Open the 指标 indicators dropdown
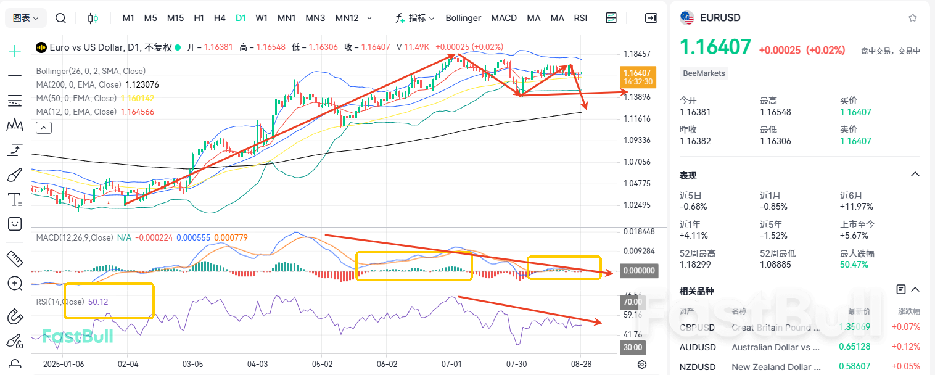The width and height of the screenshot is (935, 375). coord(415,18)
